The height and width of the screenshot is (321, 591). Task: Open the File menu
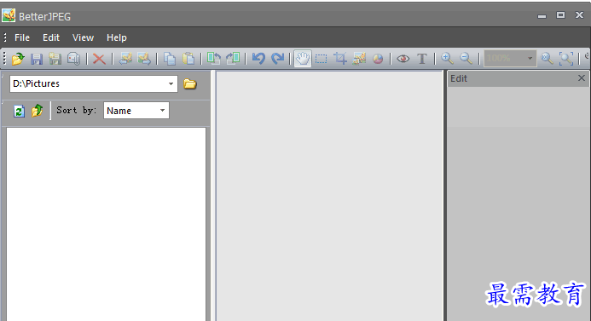[22, 37]
